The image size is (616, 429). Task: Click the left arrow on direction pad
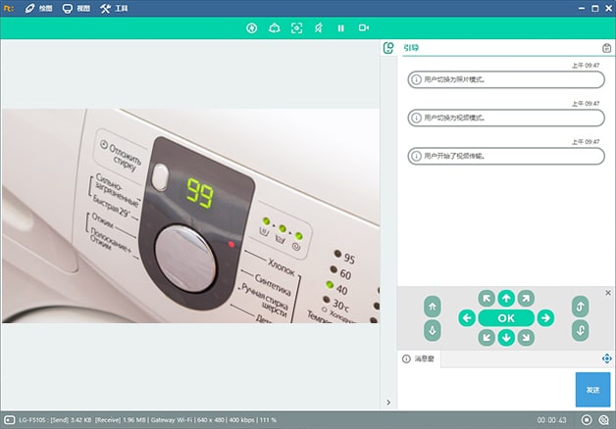(x=467, y=318)
